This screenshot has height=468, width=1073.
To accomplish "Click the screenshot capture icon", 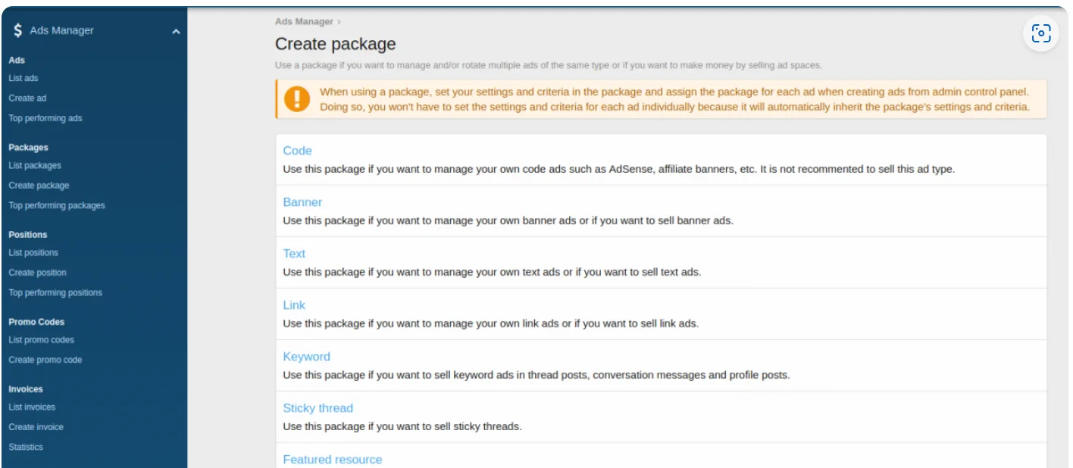I will pyautogui.click(x=1041, y=33).
